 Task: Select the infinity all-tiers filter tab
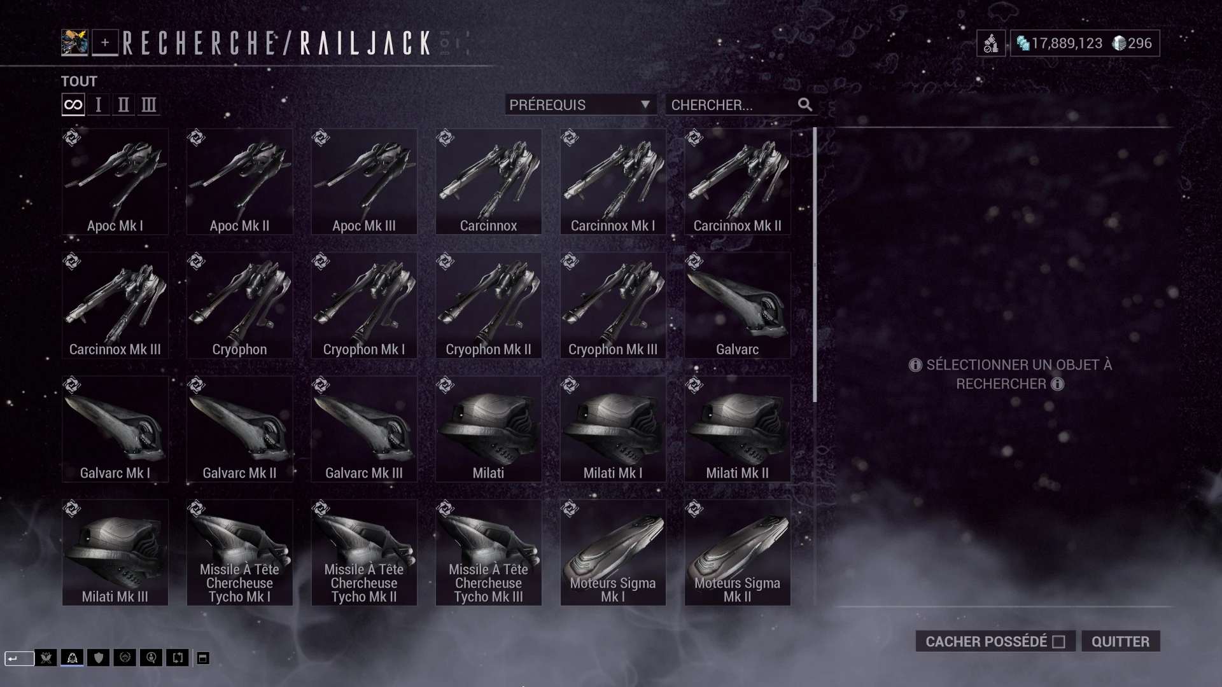pyautogui.click(x=73, y=105)
